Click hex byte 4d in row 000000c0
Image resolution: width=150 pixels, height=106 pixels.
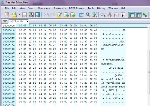pos(95,31)
